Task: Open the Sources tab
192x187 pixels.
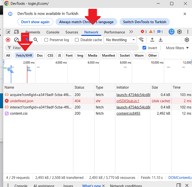Action: [72, 32]
